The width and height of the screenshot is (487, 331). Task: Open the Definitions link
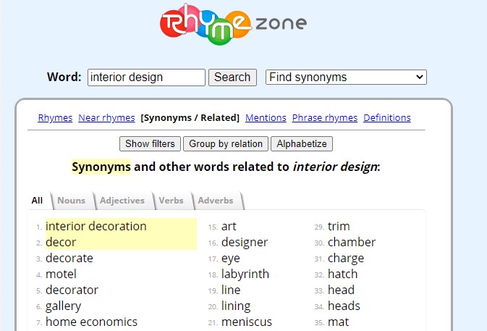(387, 118)
